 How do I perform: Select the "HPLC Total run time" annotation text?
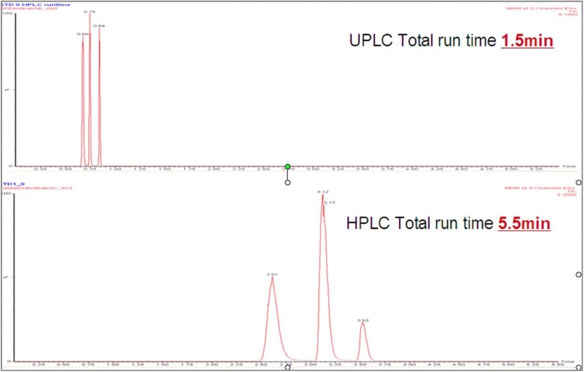pyautogui.click(x=420, y=223)
